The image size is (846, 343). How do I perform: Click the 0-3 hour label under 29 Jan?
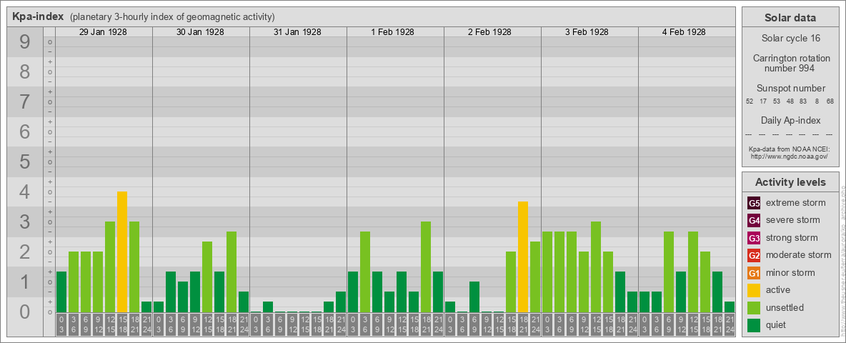61,325
